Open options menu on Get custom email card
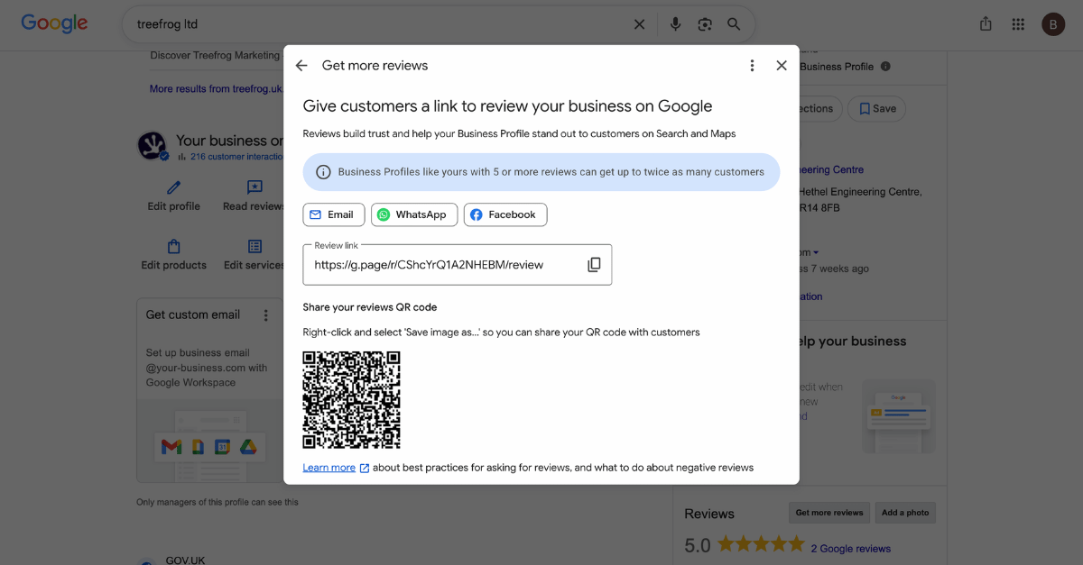1083x565 pixels. (265, 315)
